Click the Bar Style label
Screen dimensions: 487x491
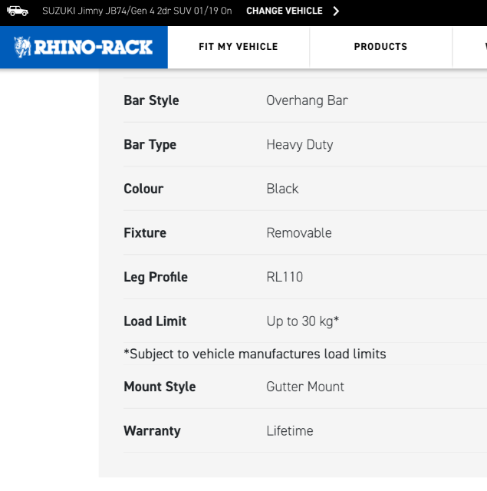point(151,101)
